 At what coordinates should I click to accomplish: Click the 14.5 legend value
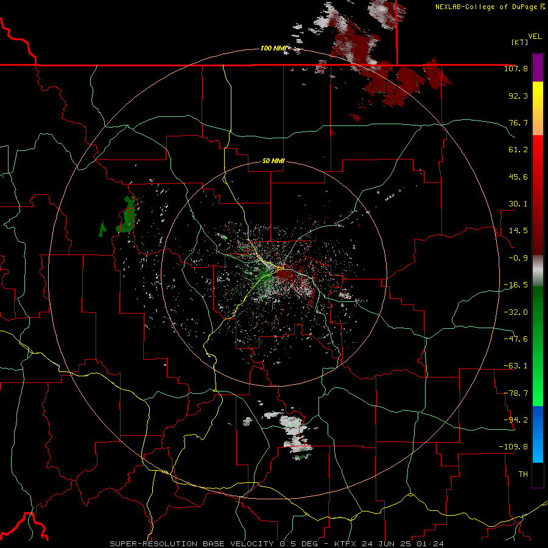click(518, 231)
